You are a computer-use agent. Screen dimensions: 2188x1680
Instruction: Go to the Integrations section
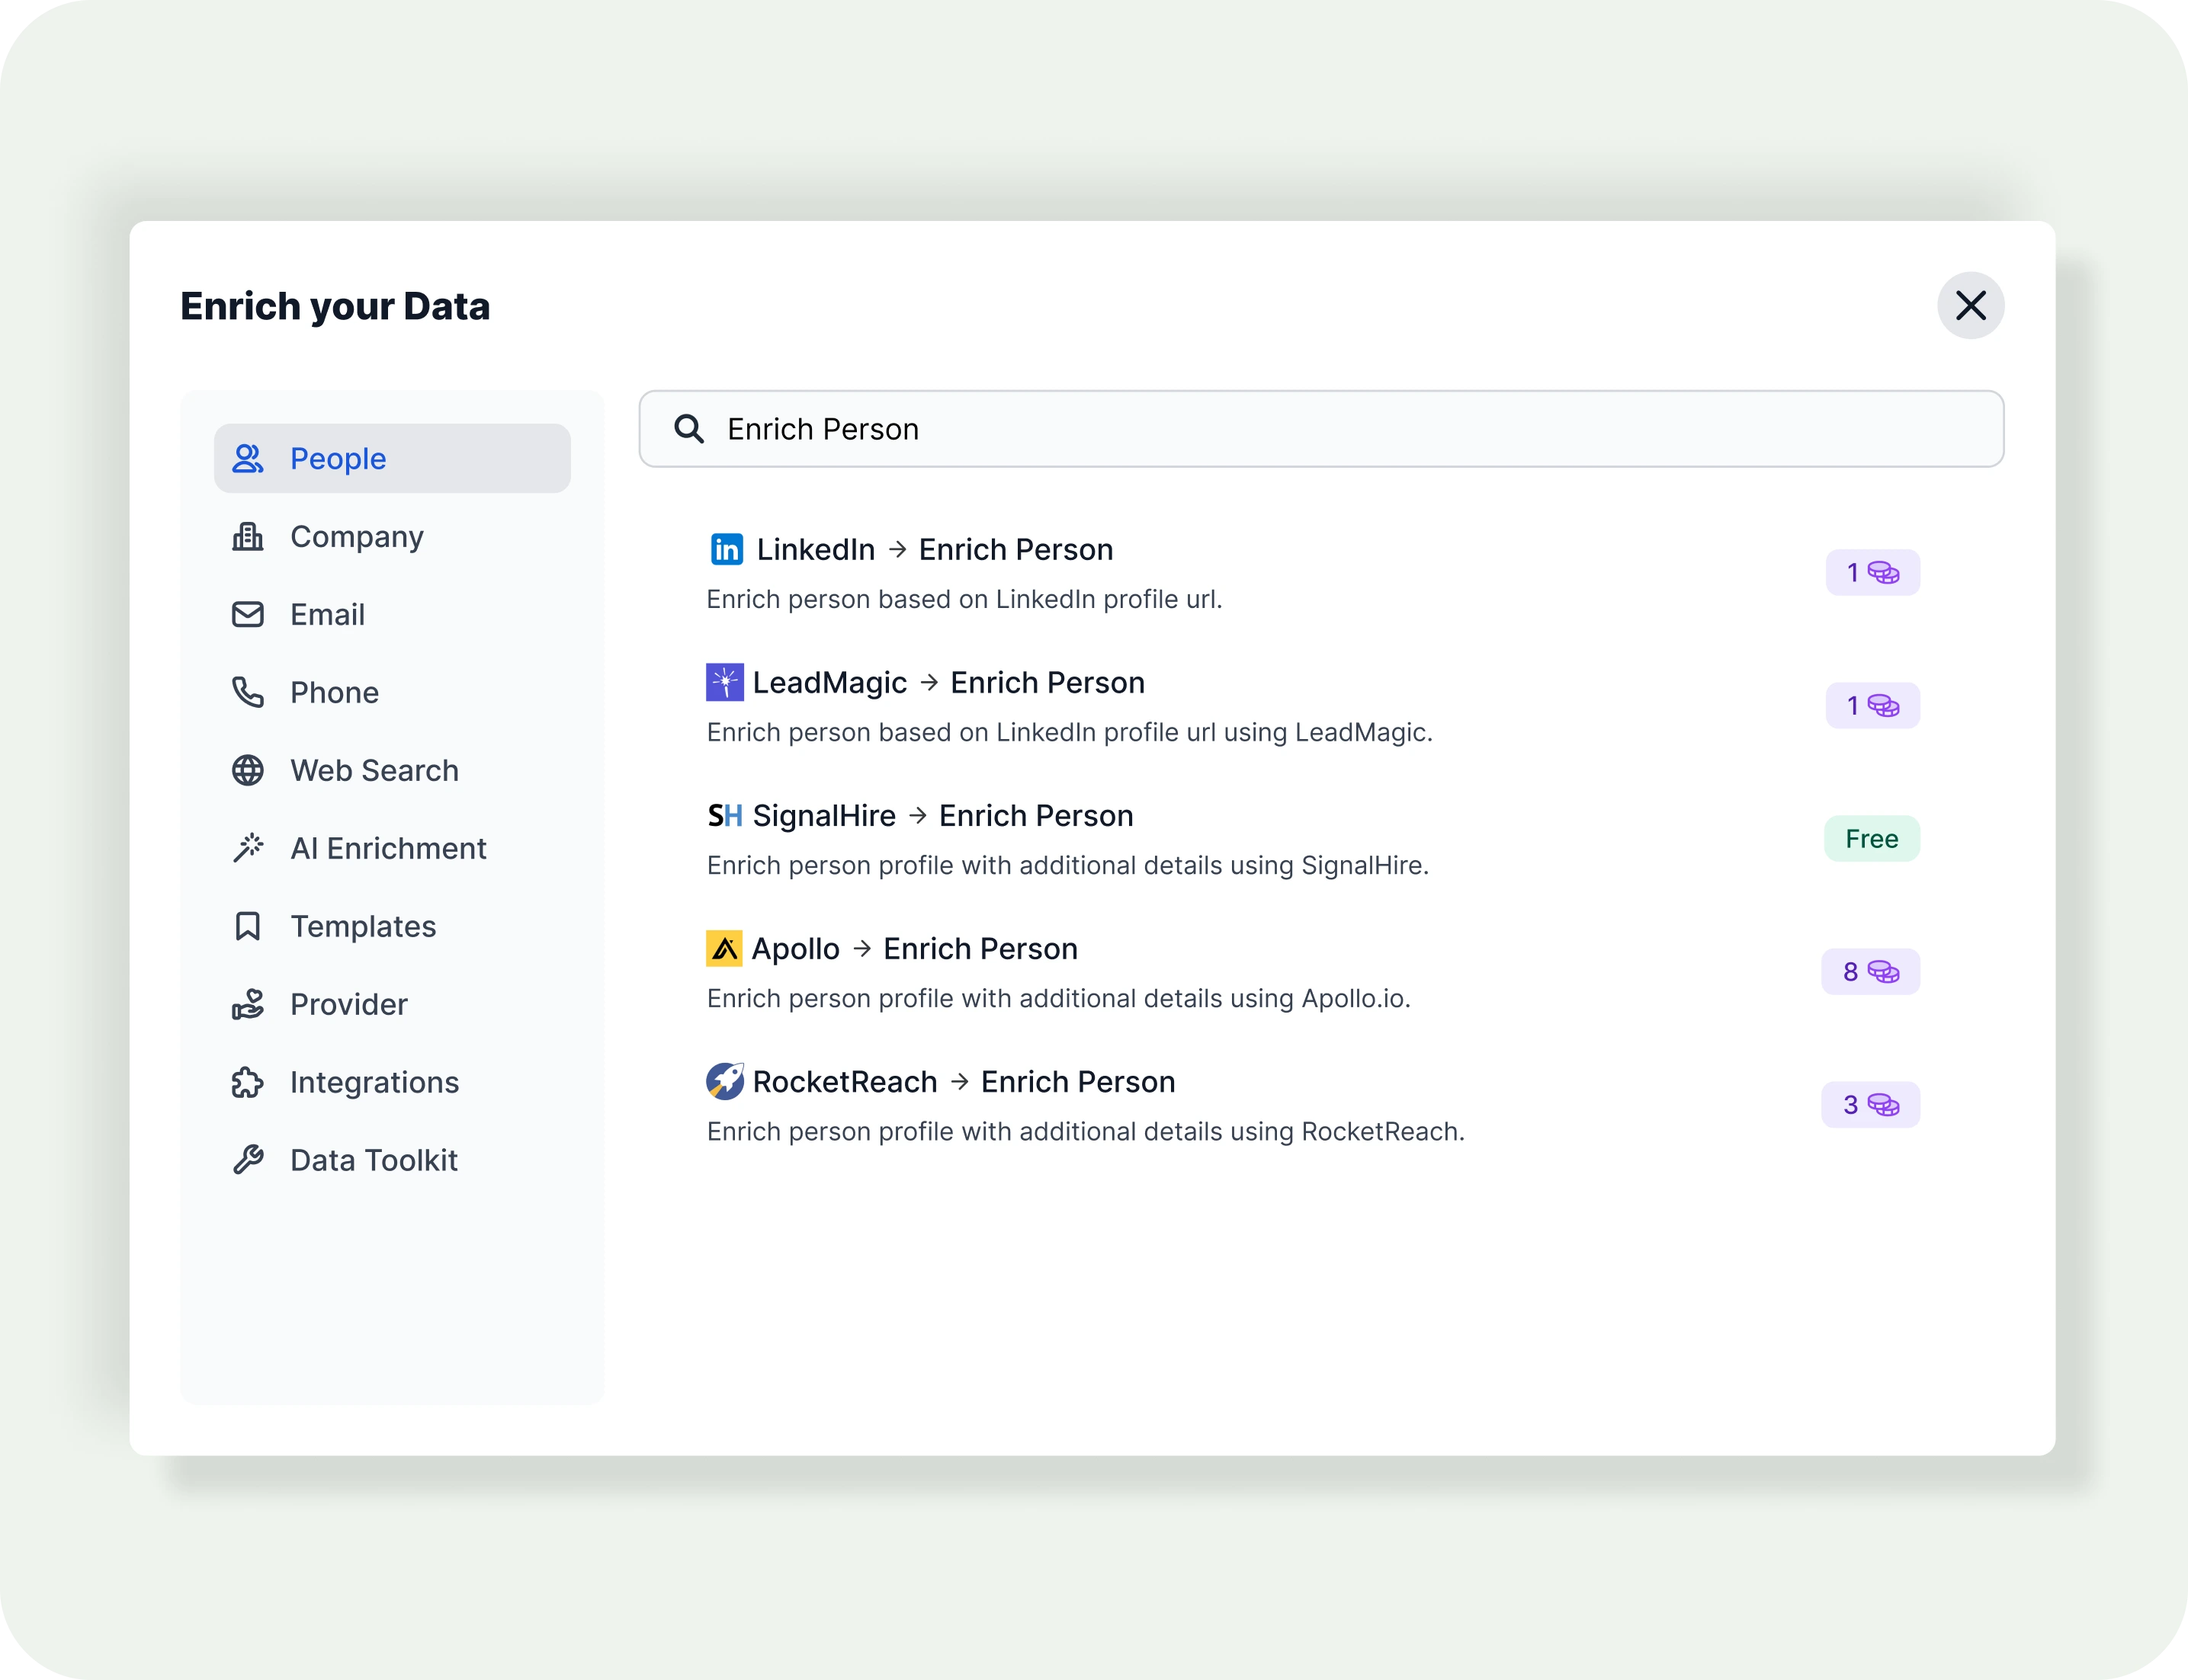coord(374,1082)
